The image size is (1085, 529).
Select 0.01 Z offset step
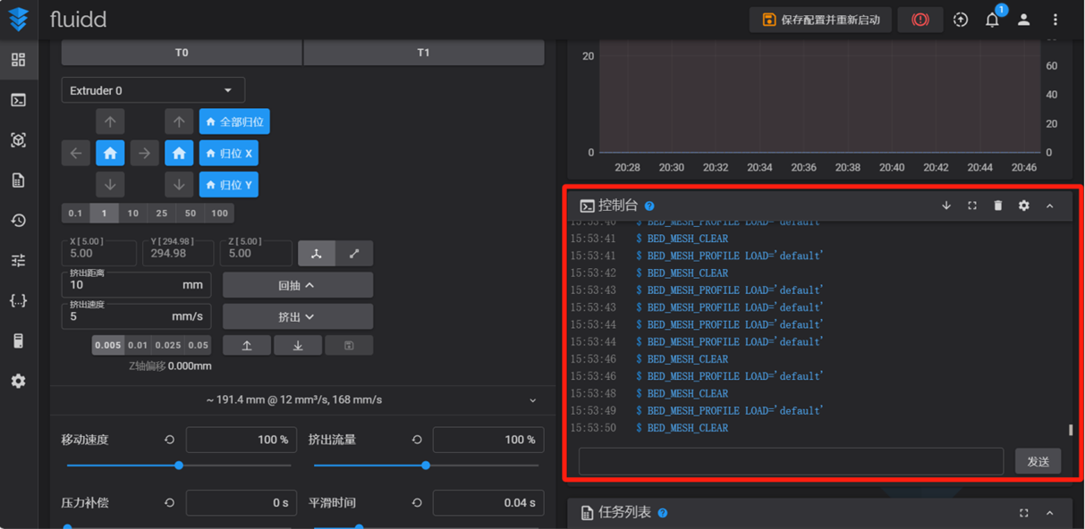(x=138, y=345)
